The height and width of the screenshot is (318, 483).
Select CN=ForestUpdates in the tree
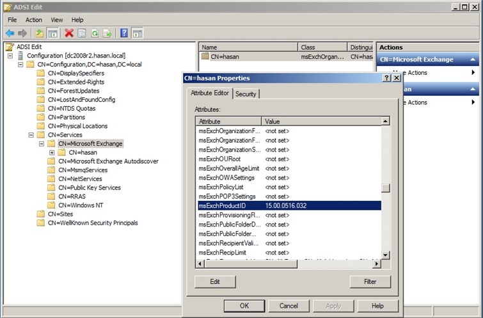[x=74, y=91]
